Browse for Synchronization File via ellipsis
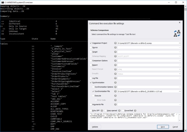The width and height of the screenshot is (187, 132). (180, 91)
